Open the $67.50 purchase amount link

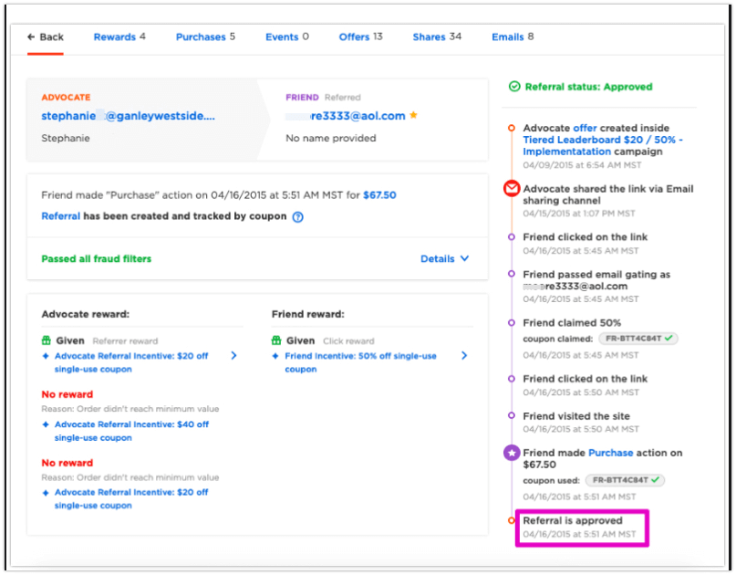[379, 195]
